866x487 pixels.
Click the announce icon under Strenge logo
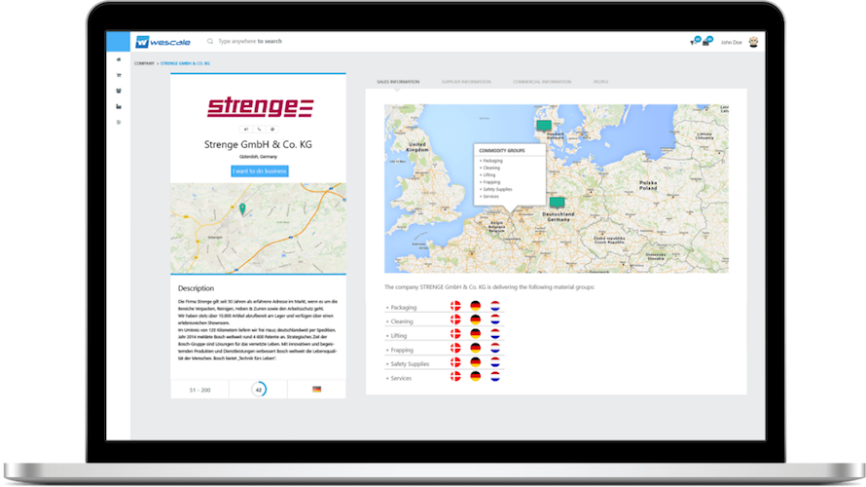(x=246, y=130)
